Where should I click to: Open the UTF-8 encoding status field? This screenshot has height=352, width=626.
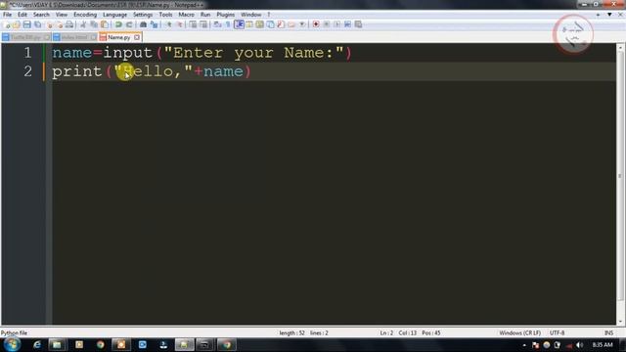(x=557, y=332)
